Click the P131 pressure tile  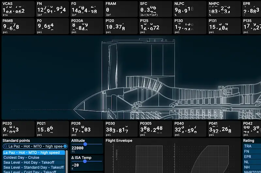(x=224, y=26)
